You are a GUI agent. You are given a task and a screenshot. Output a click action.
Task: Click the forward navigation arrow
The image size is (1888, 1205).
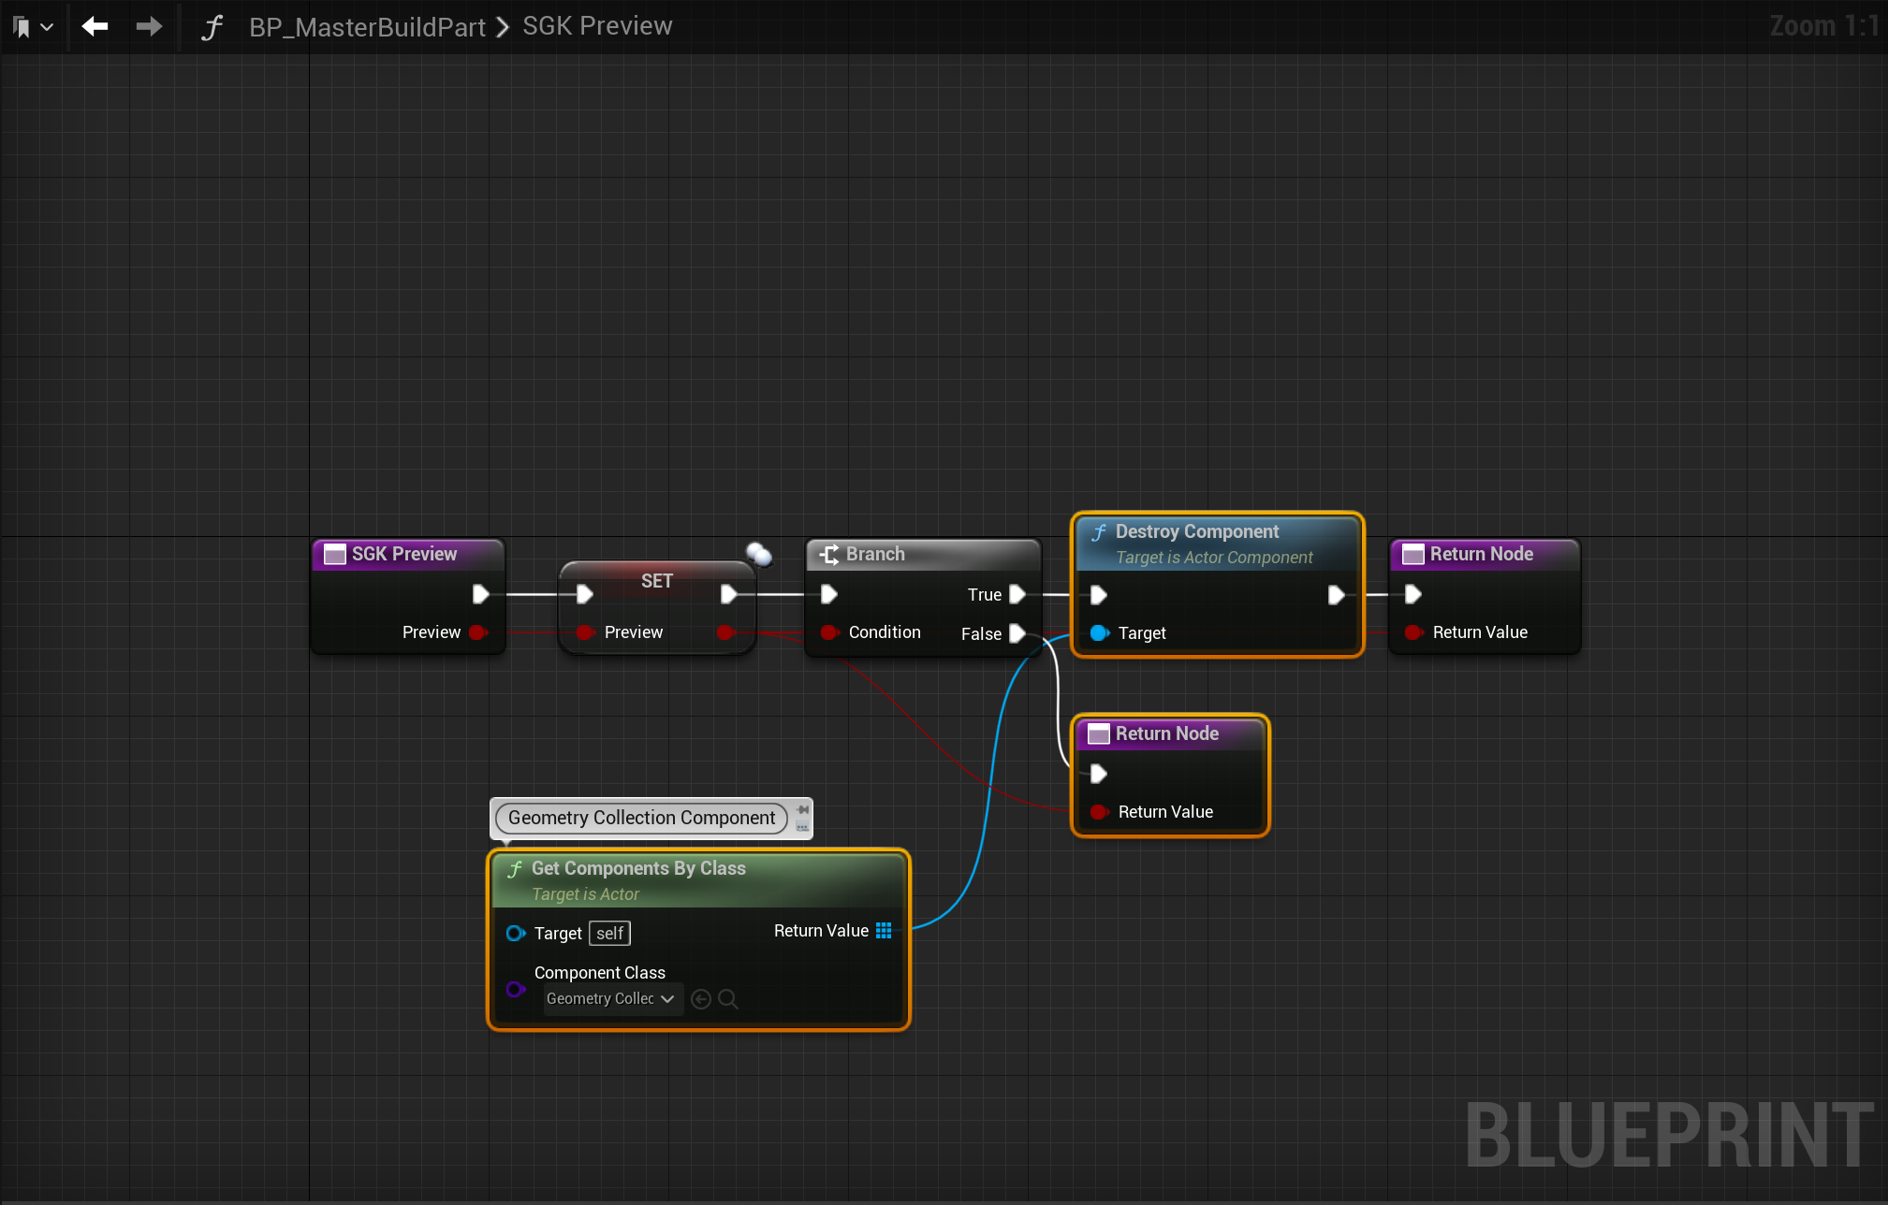pyautogui.click(x=148, y=26)
